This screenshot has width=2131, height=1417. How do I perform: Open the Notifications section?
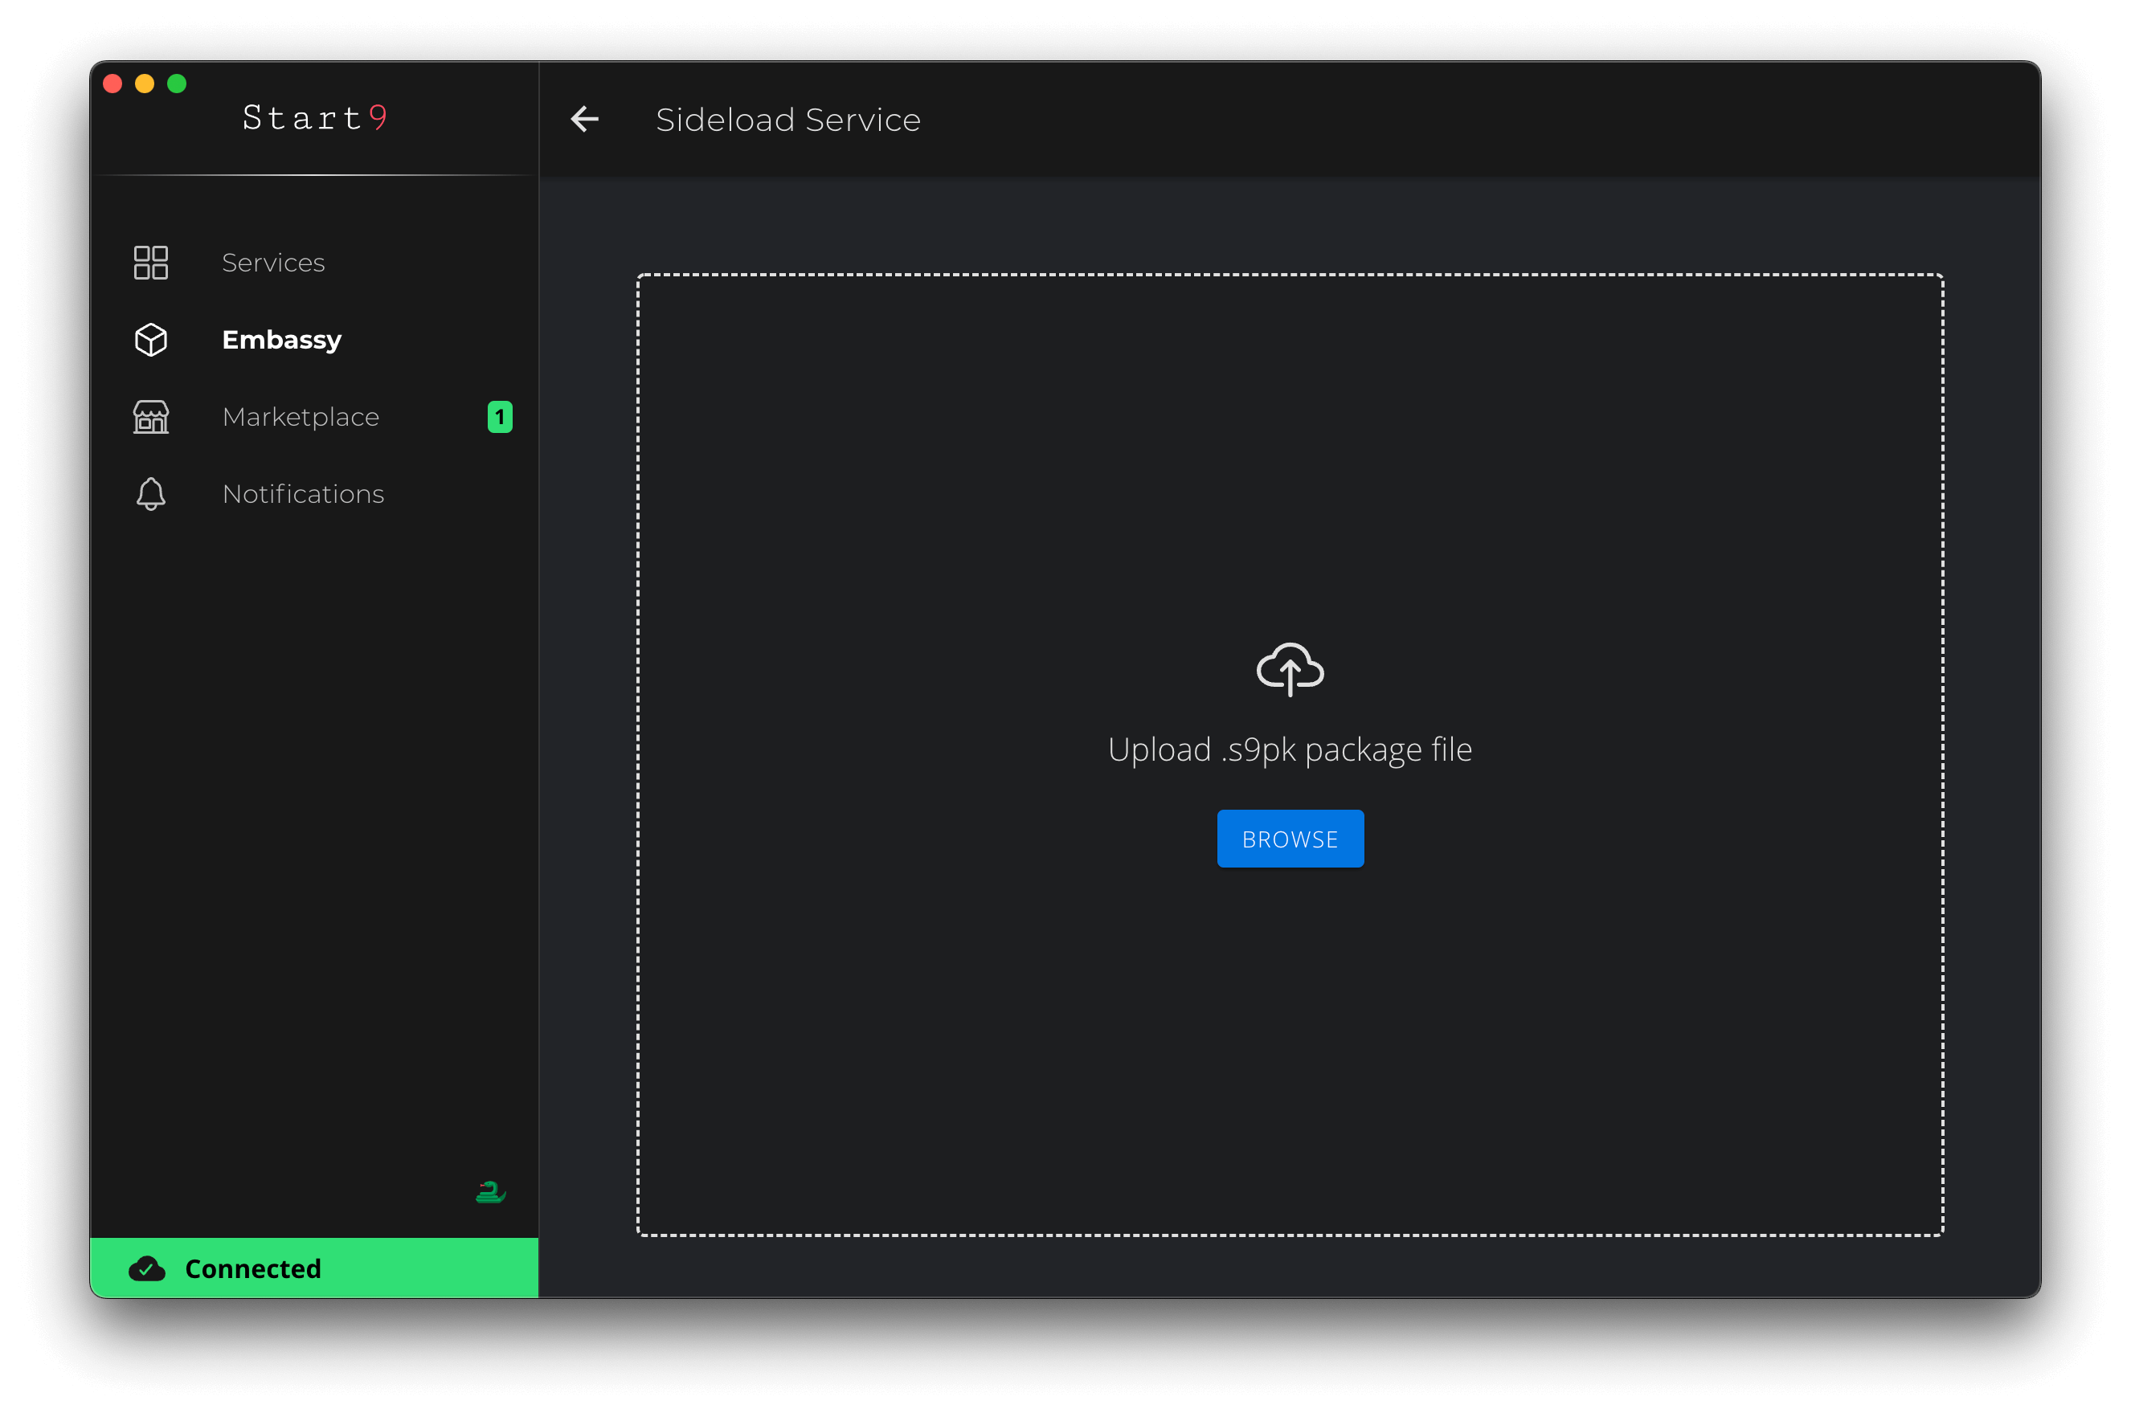(303, 493)
